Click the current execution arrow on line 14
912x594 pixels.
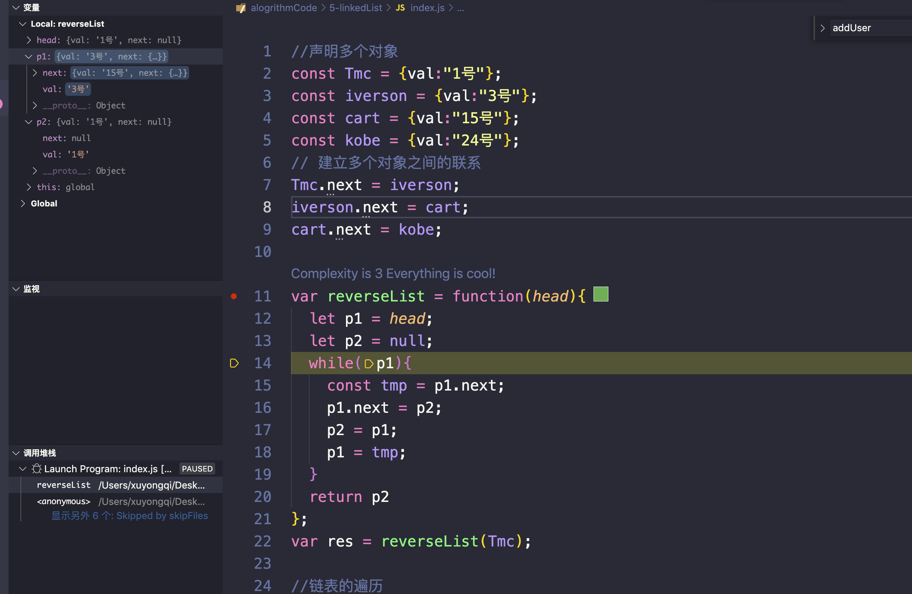pos(234,363)
